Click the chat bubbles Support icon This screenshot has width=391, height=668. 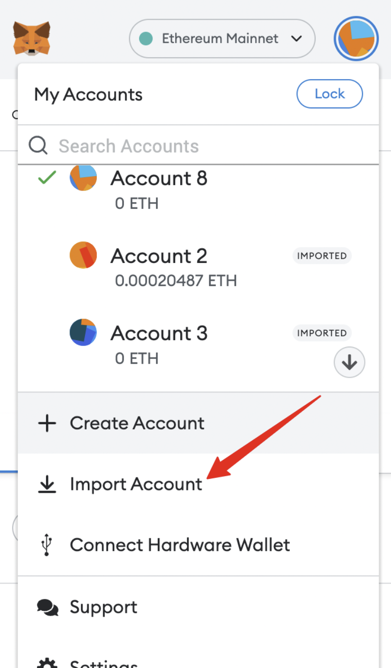coord(47,608)
